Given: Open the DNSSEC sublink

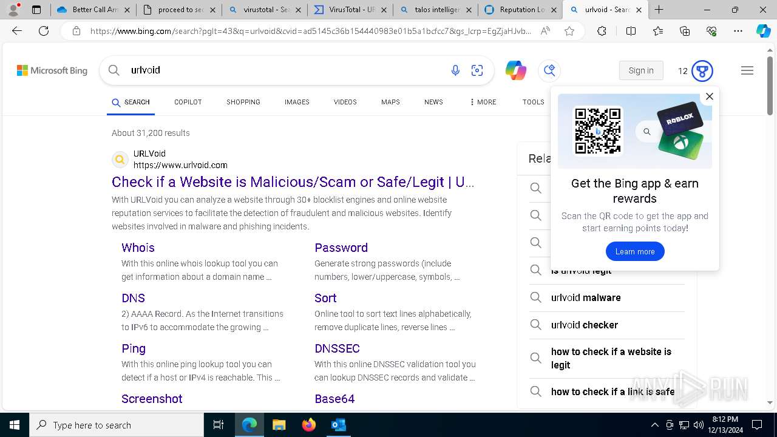Looking at the screenshot, I should (337, 348).
